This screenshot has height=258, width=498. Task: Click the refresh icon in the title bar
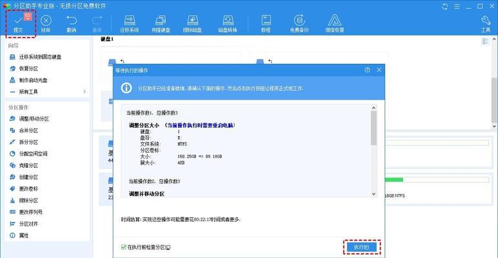(x=445, y=6)
